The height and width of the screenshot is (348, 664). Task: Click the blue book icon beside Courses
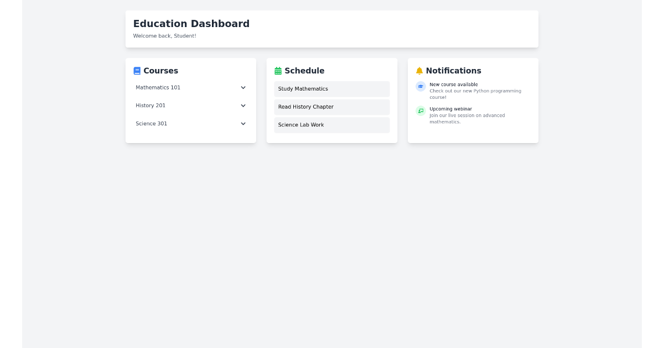[137, 71]
